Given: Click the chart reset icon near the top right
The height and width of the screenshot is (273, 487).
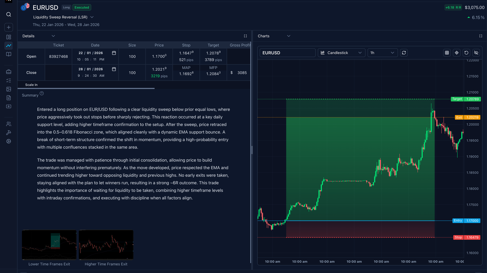Looking at the screenshot, I should (466, 53).
